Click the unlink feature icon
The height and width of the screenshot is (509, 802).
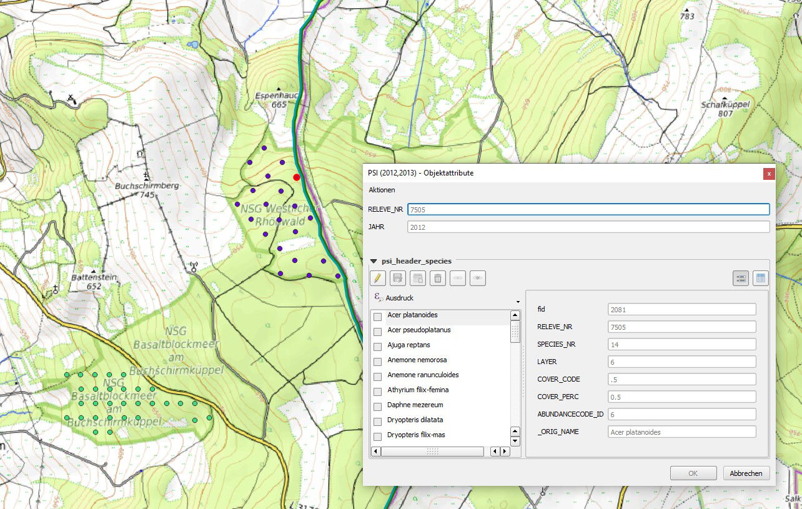tap(478, 278)
